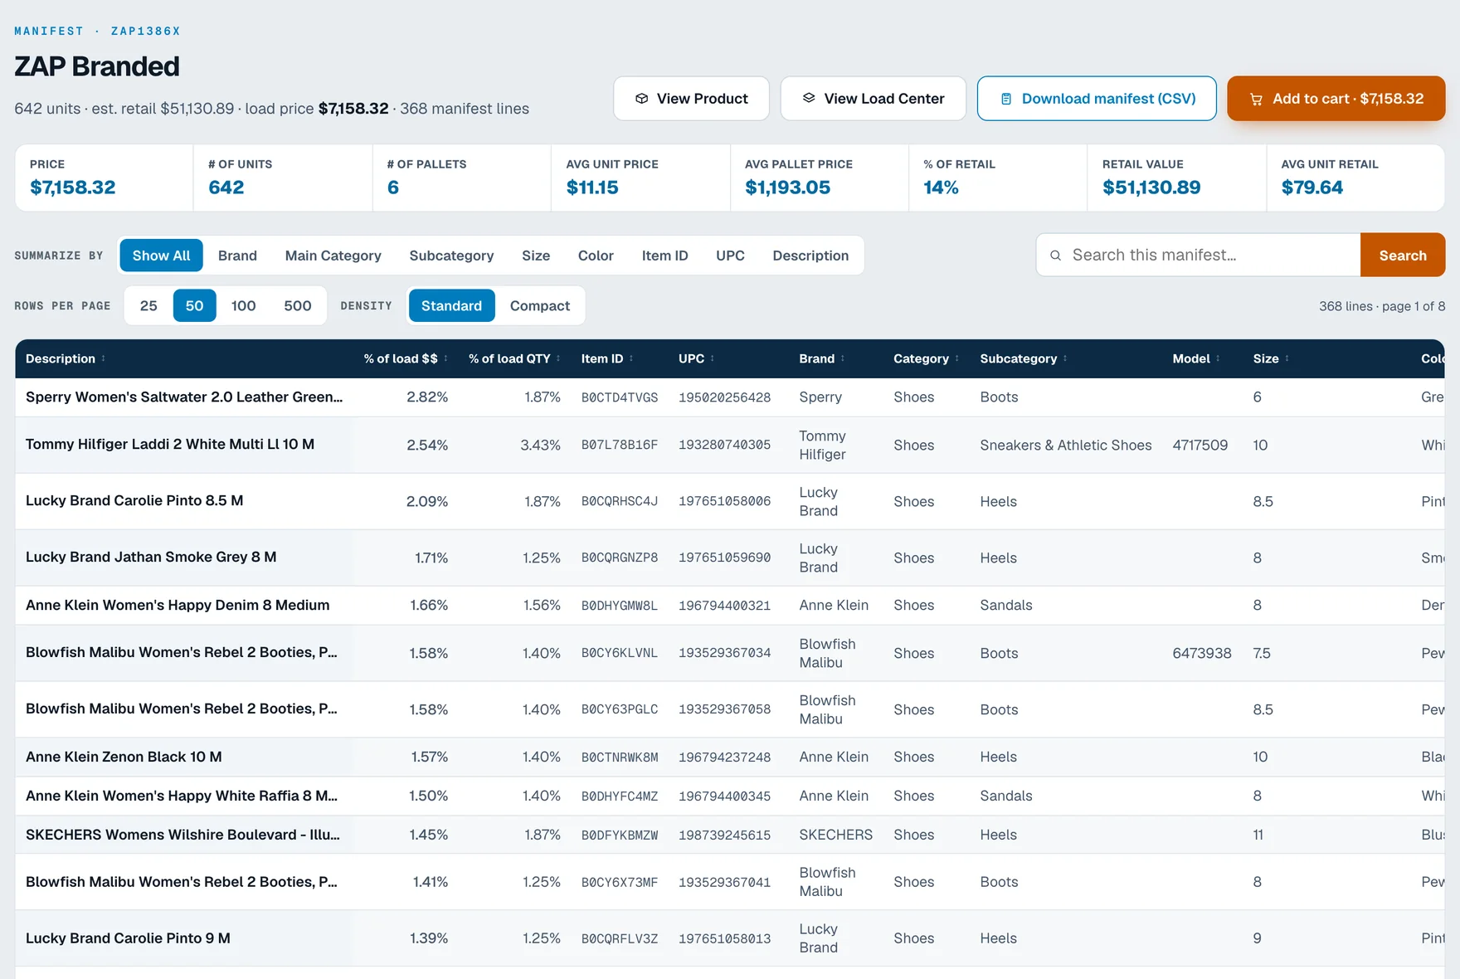Set rows per page to 100

pos(243,306)
